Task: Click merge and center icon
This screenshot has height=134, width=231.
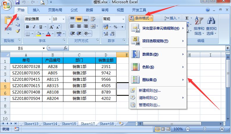Action: click(93, 26)
